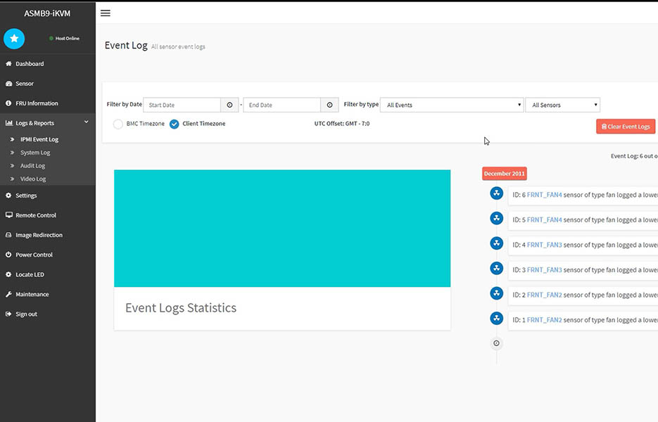The width and height of the screenshot is (658, 422).
Task: Open Maintenance page
Action: pyautogui.click(x=32, y=294)
